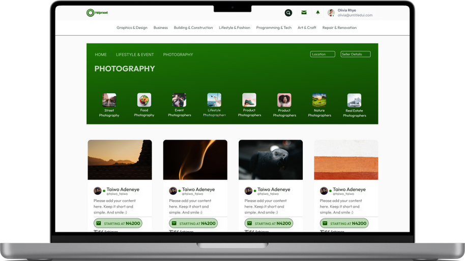
Task: Open Programming & Tech category
Action: coord(274,27)
